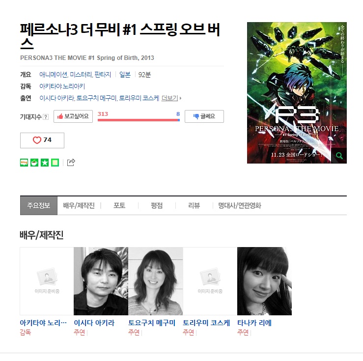Open the share arrow icon
Viewport: 363px width, 361px height.
71,163
